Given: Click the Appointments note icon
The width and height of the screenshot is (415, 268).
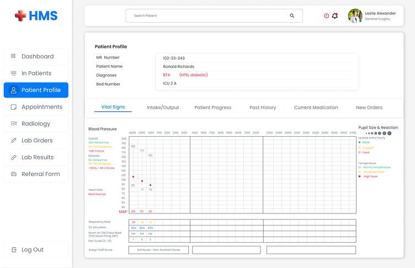Looking at the screenshot, I should pos(13,107).
